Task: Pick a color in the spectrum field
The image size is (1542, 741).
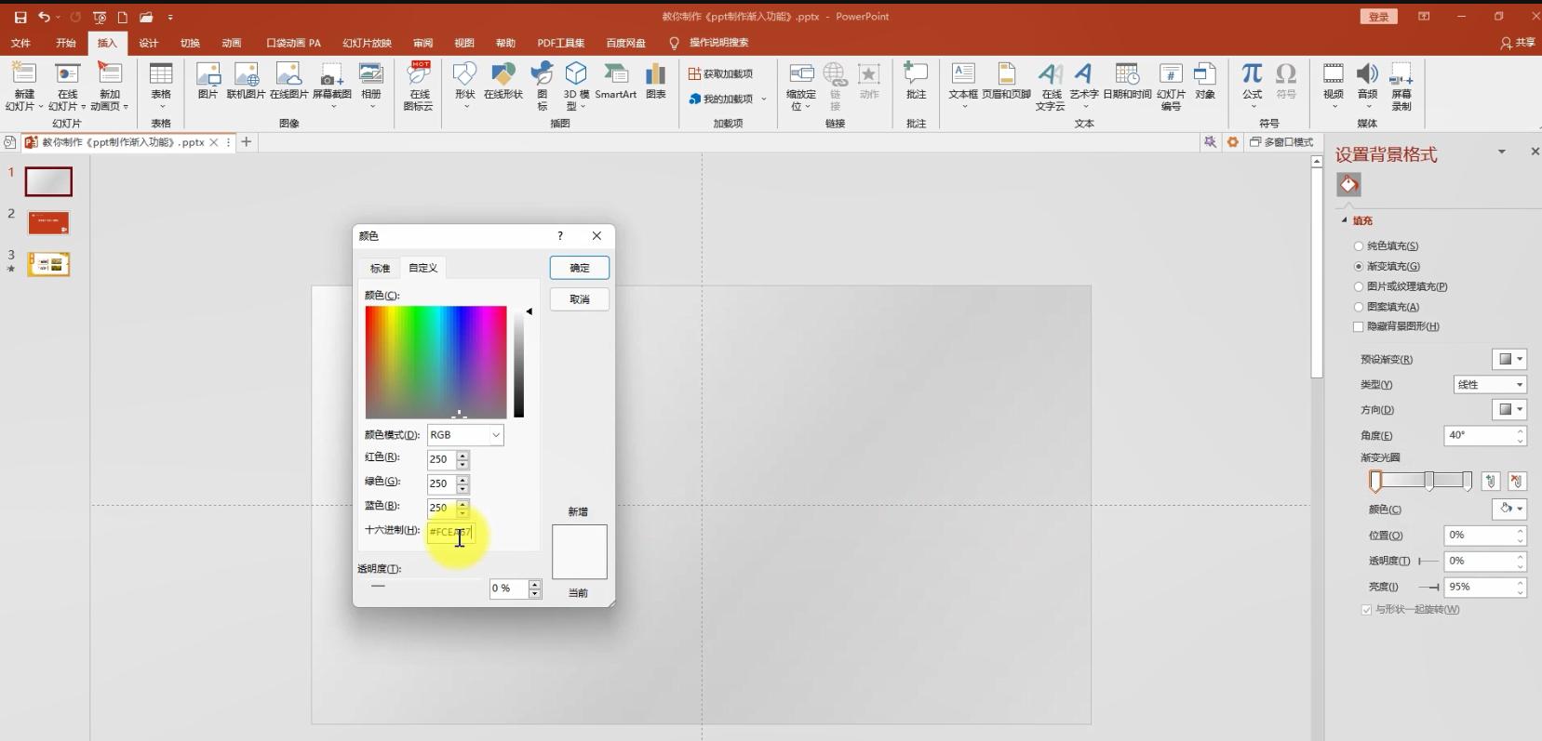Action: pos(436,362)
